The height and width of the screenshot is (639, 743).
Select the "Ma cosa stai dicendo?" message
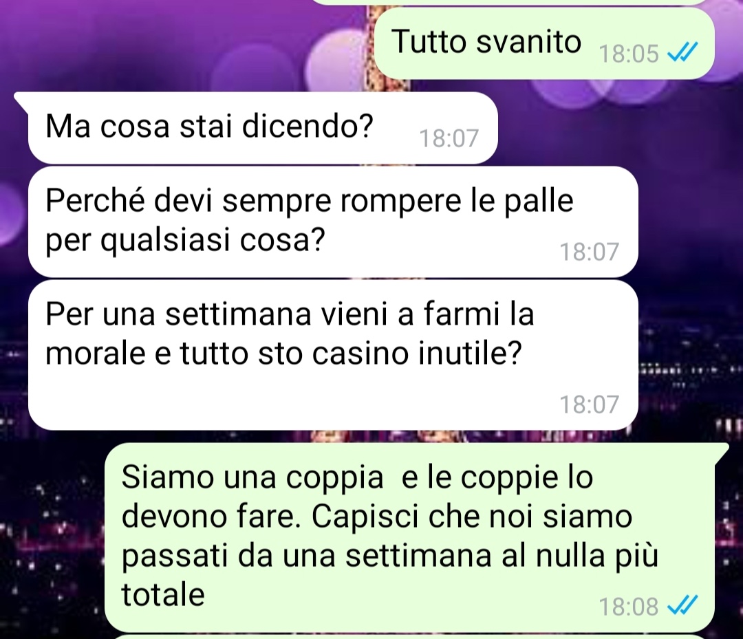tap(263, 128)
